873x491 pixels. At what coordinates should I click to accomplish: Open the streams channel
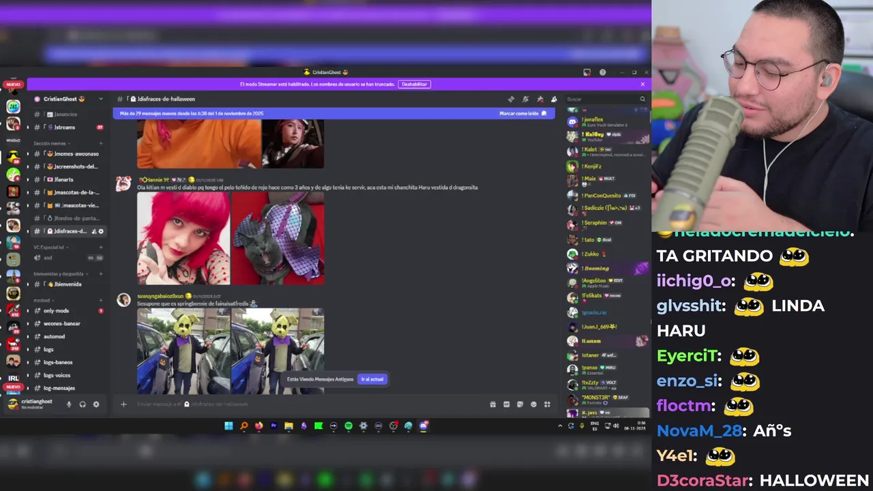pyautogui.click(x=68, y=128)
